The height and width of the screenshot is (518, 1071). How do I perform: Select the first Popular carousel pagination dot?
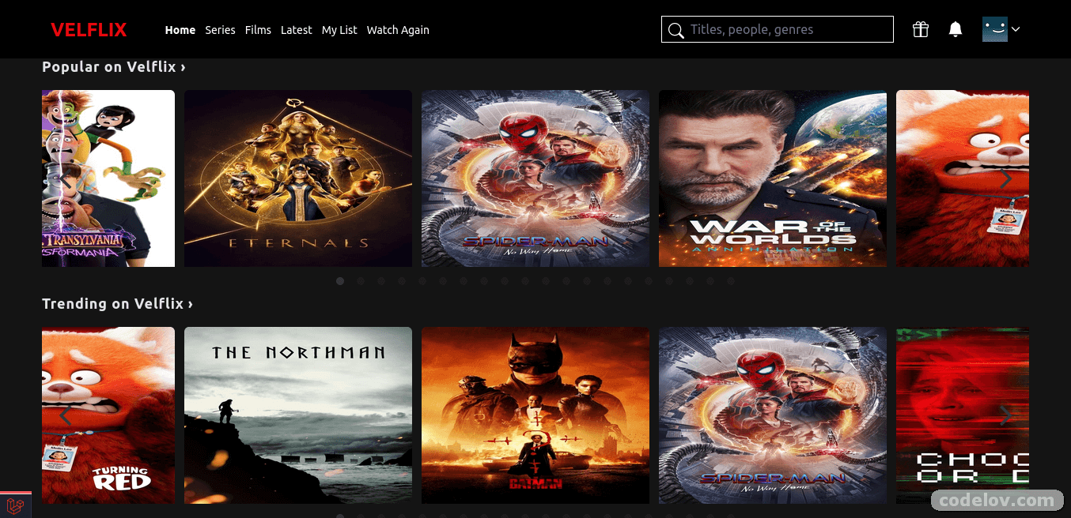tap(340, 280)
